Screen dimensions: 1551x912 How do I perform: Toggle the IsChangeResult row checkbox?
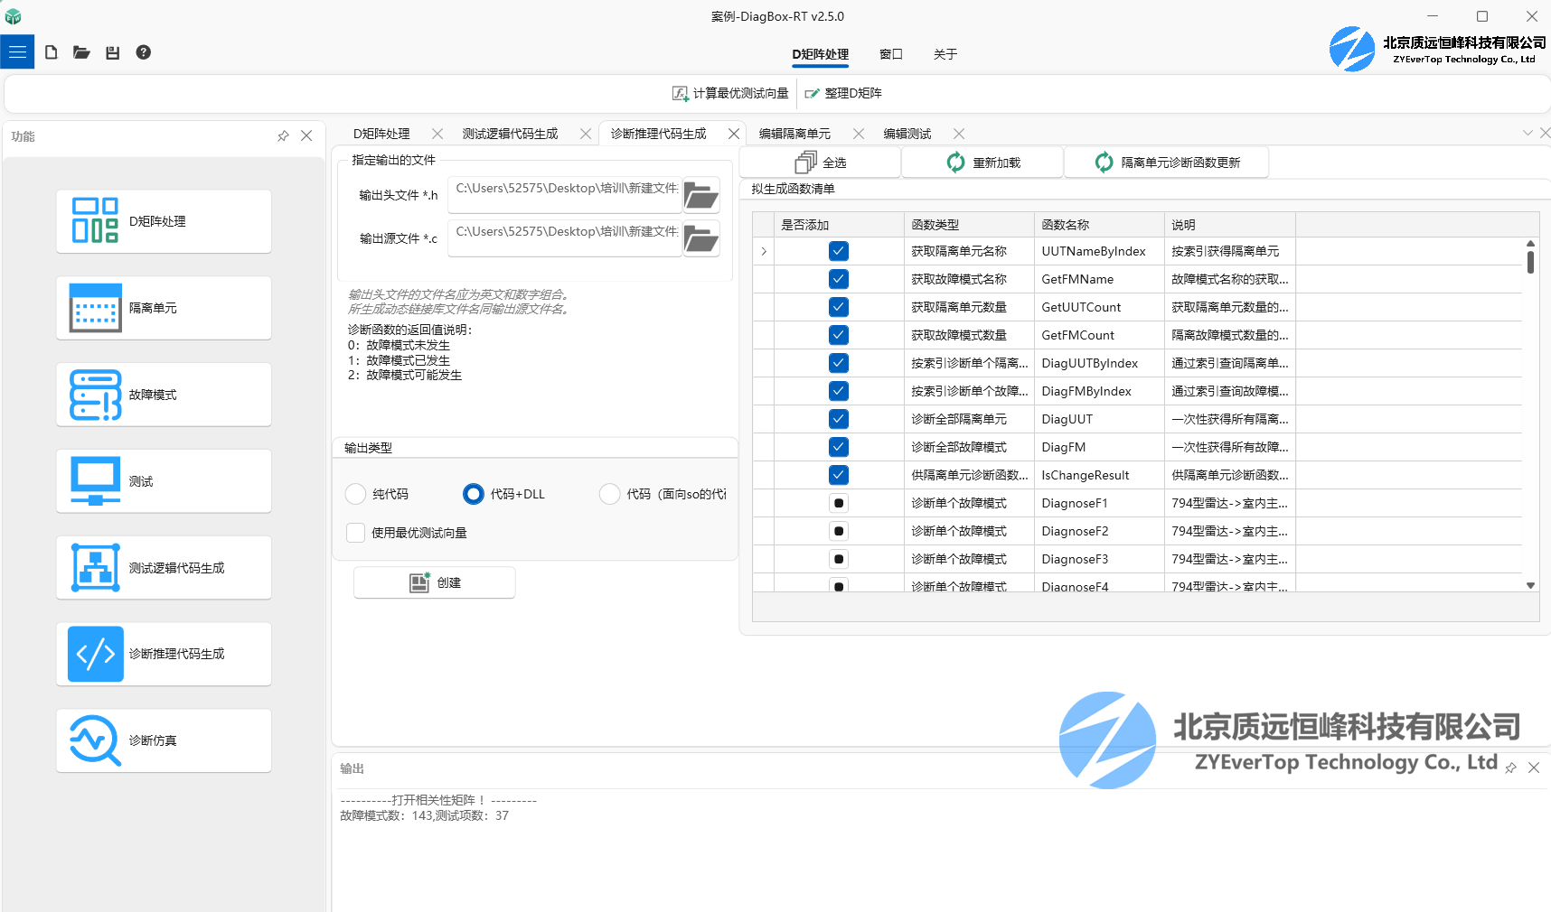839,475
